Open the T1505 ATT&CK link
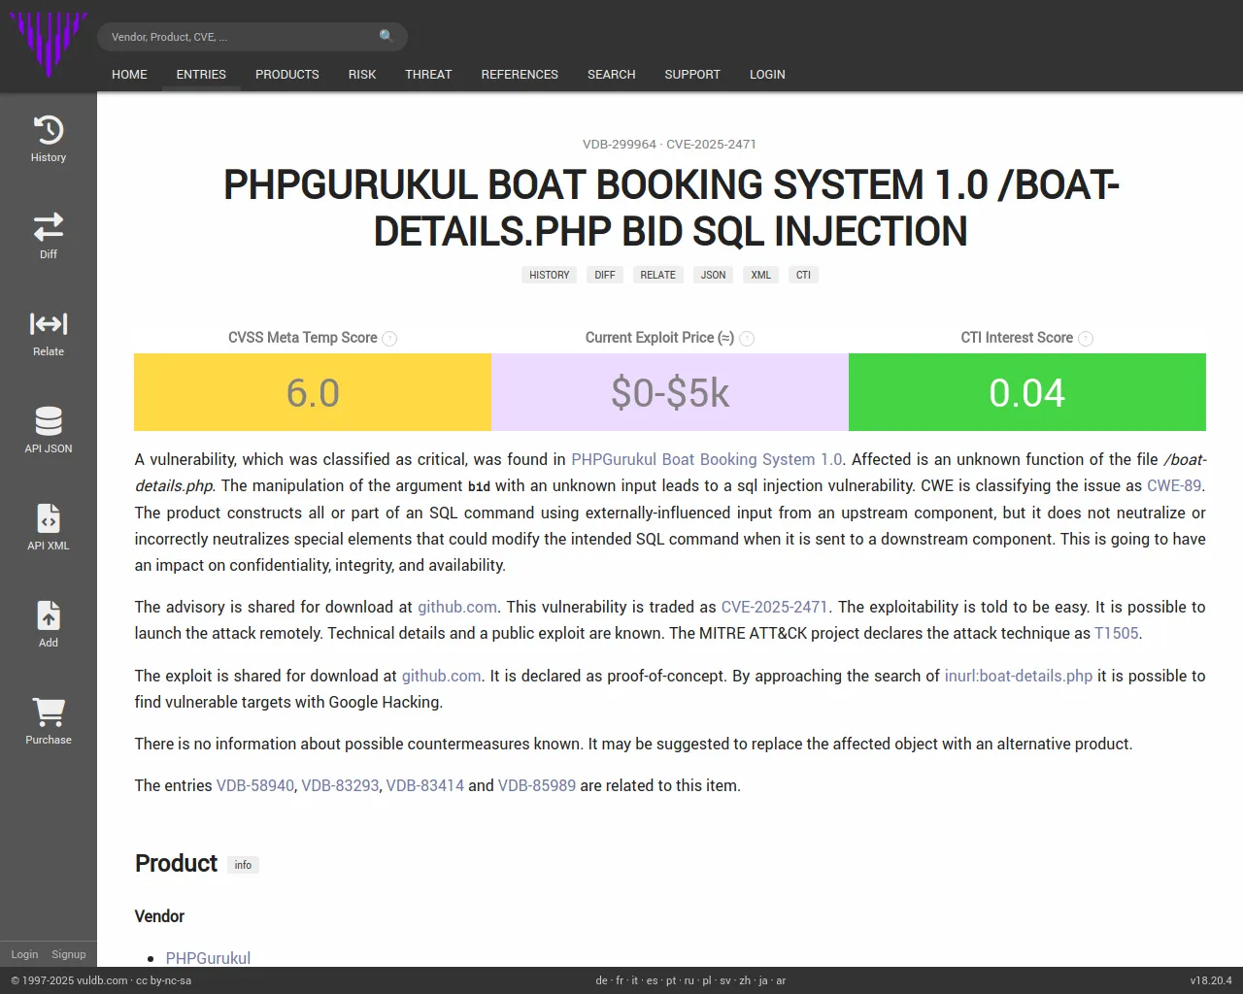Screen dimensions: 1243x994 (x=1117, y=633)
